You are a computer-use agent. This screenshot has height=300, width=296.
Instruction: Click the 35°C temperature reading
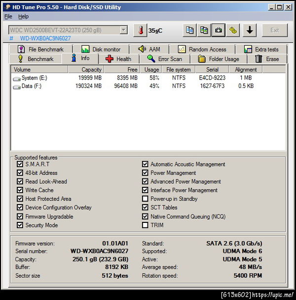click(155, 31)
